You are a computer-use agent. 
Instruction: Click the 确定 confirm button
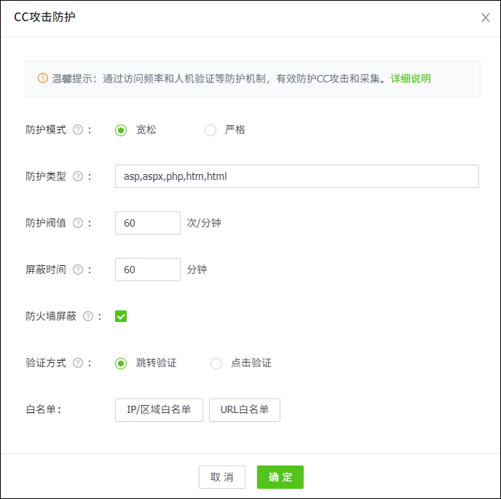280,477
